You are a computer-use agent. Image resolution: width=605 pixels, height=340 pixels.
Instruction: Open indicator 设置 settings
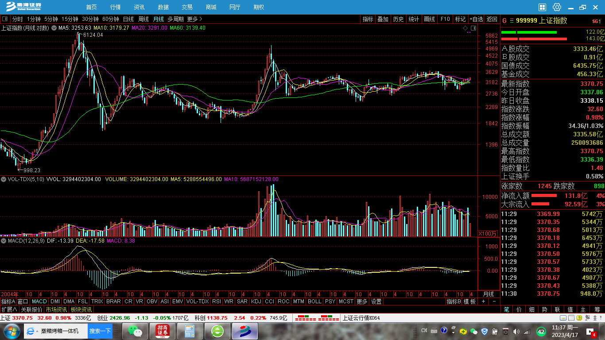[x=376, y=301]
